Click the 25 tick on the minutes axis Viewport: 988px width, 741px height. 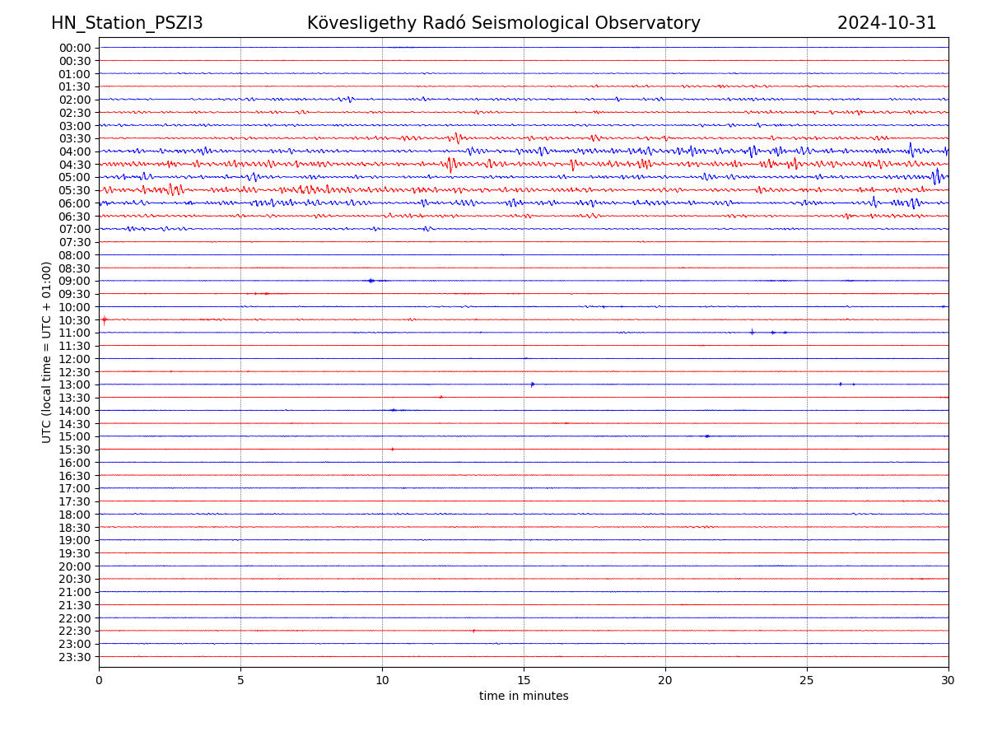(807, 681)
